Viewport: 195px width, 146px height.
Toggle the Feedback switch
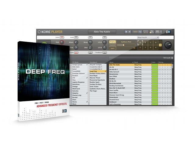click(105, 53)
